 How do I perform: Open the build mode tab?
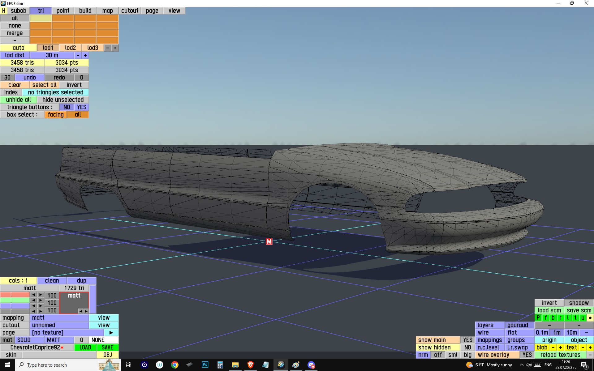pyautogui.click(x=85, y=11)
